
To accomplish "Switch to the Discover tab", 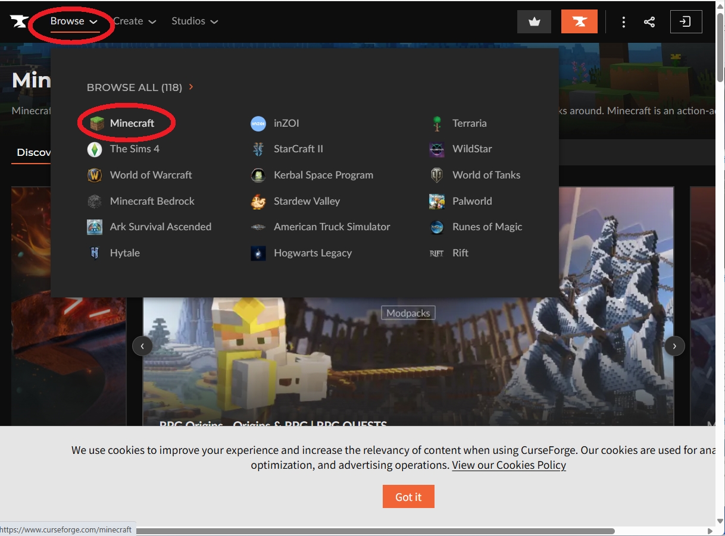I will [34, 152].
